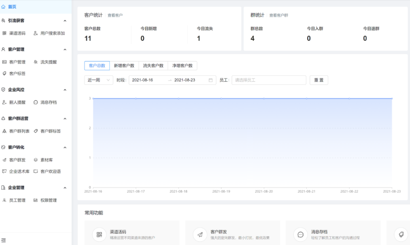Screen dimensions: 410x245
Task: Click the 客户群发 card title
Action: point(219,232)
